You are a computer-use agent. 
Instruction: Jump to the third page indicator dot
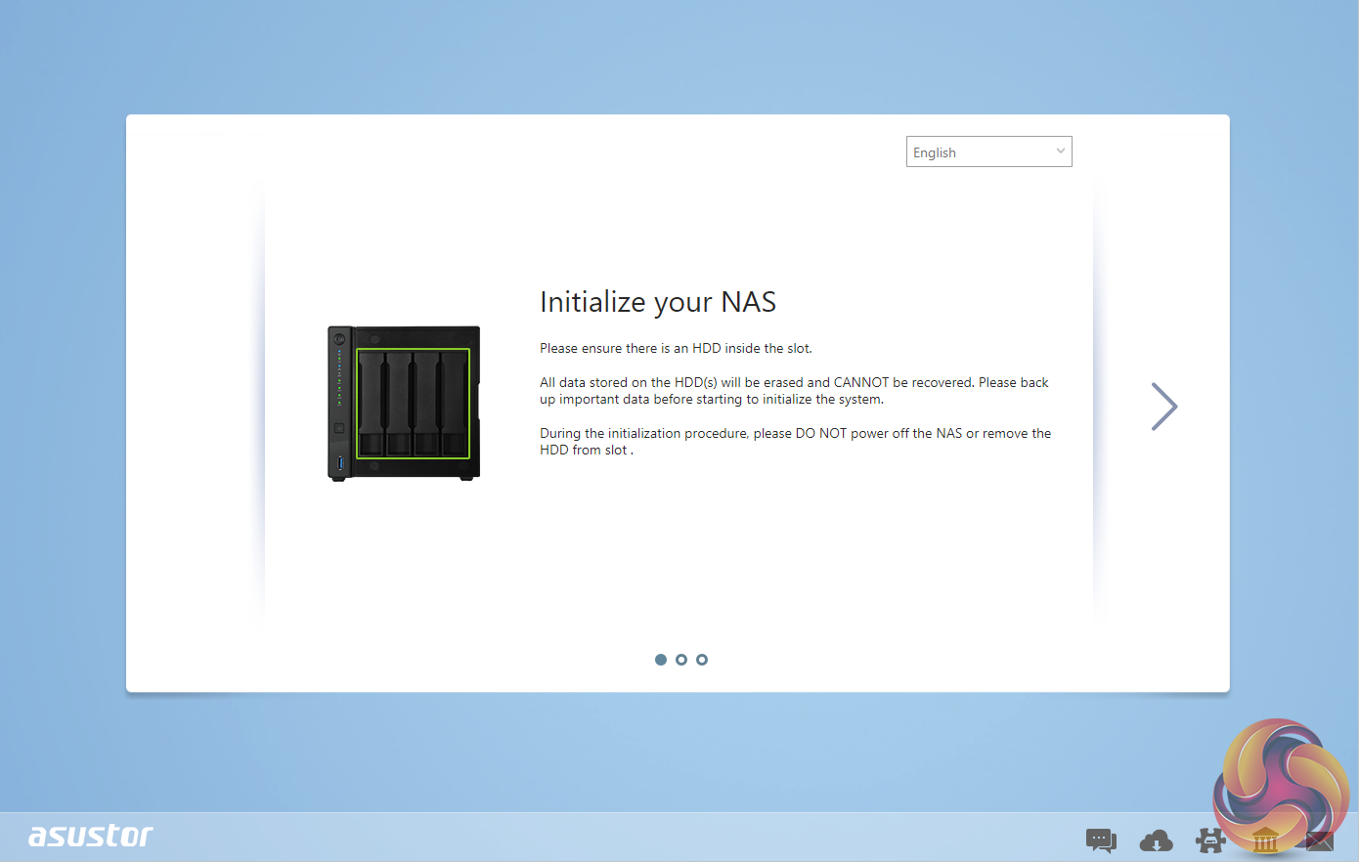click(x=702, y=660)
